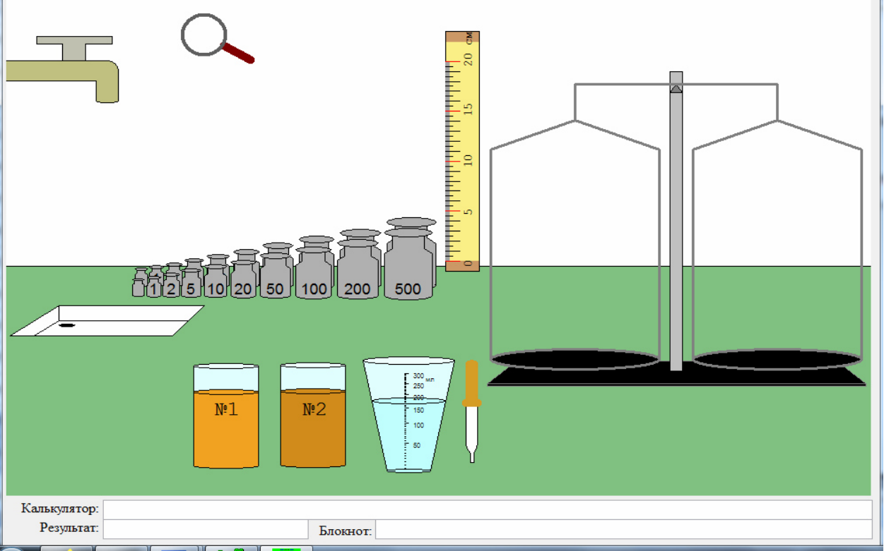The width and height of the screenshot is (884, 551).
Task: Focus the Калькулятор input field
Action: (487, 509)
